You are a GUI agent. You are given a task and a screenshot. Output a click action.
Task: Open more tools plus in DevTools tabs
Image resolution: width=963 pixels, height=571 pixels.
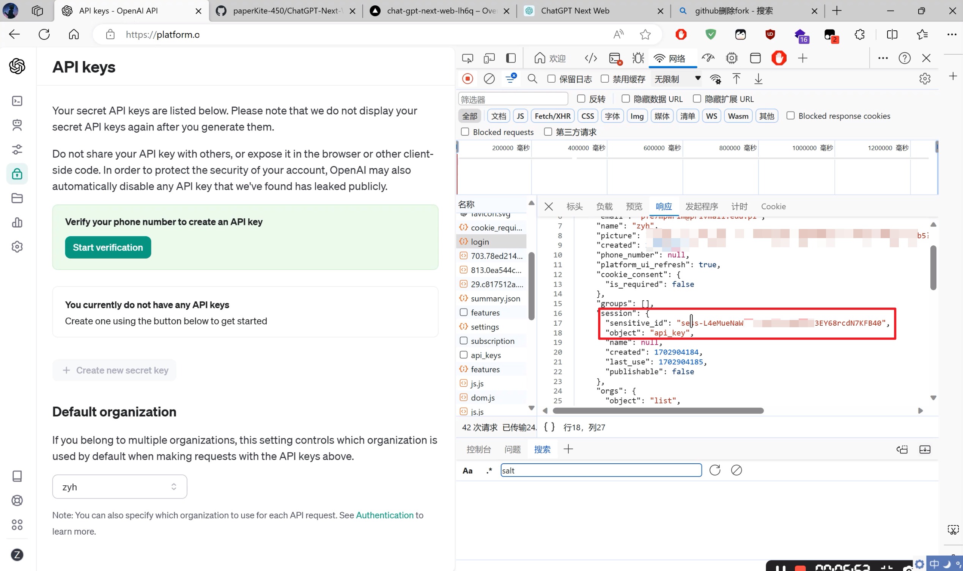click(803, 58)
